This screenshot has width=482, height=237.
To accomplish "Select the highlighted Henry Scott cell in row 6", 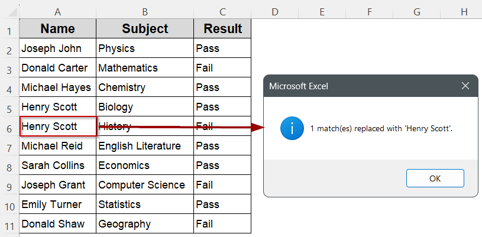I will click(x=57, y=126).
